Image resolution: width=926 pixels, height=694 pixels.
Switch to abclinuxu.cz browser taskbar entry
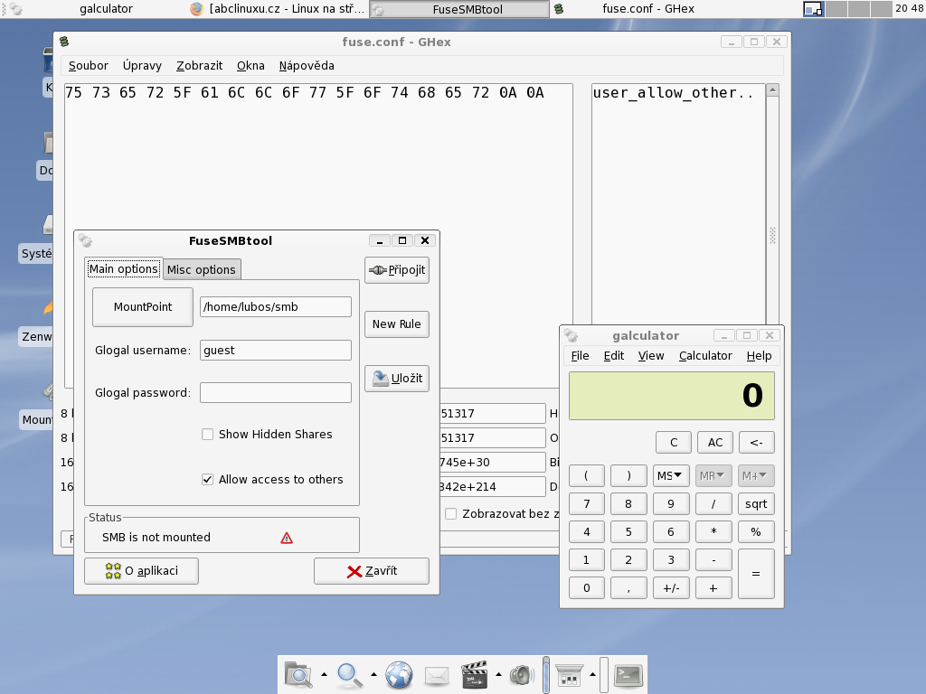(x=278, y=9)
